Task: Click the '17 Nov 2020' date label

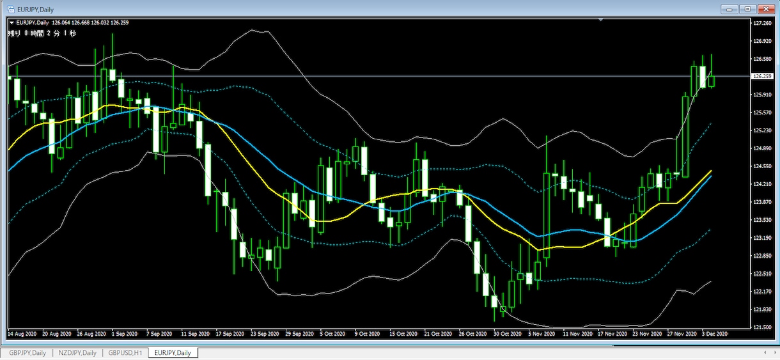Action: tap(613, 334)
